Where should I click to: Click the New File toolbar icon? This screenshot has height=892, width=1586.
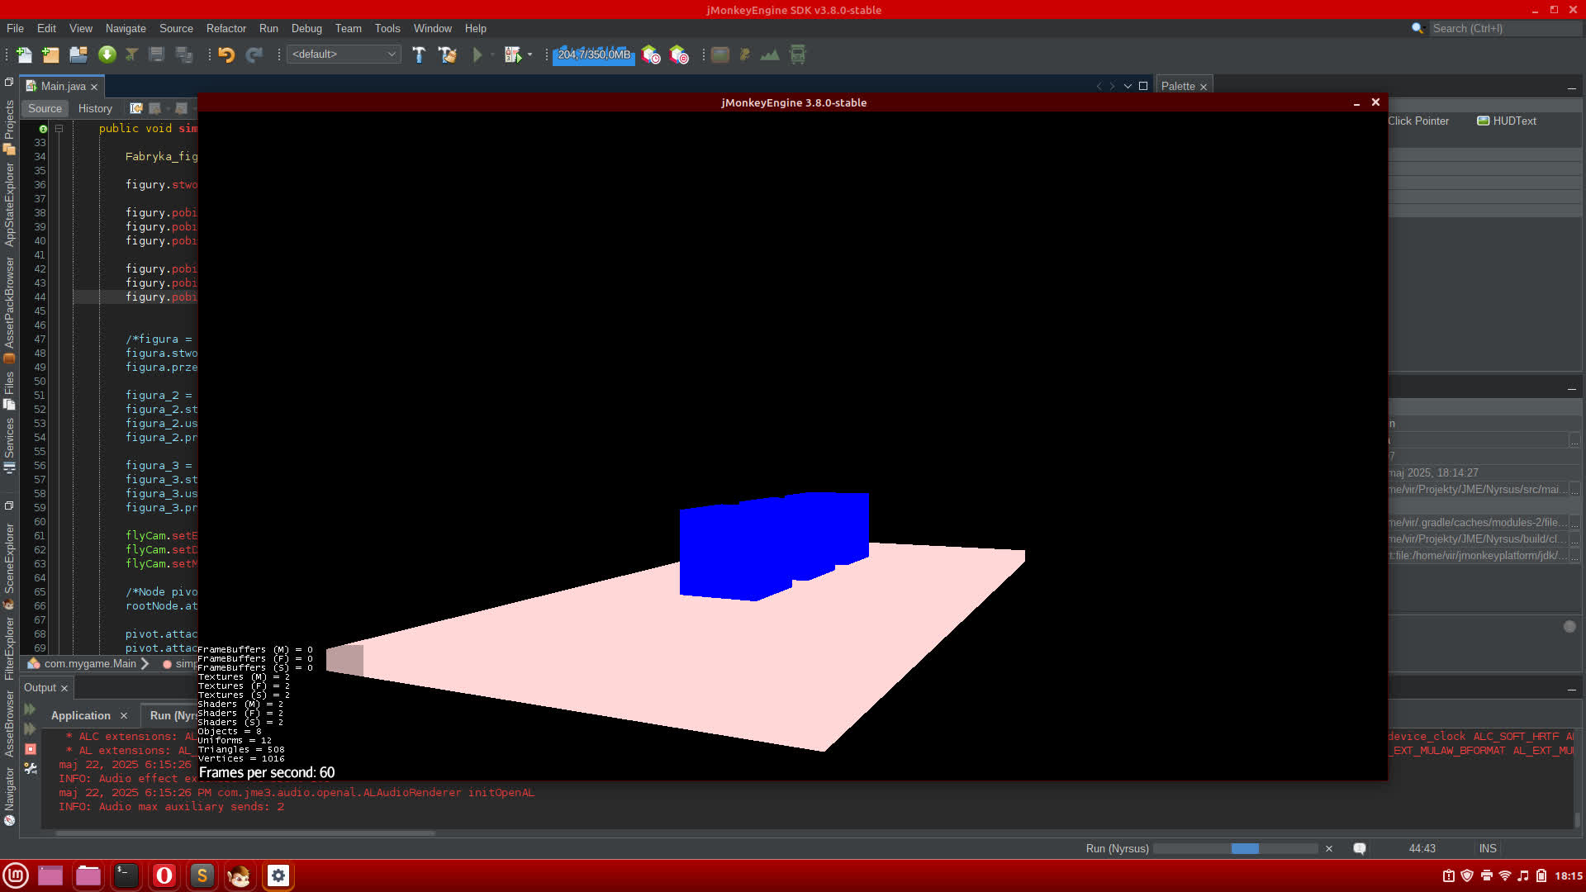[x=24, y=55]
